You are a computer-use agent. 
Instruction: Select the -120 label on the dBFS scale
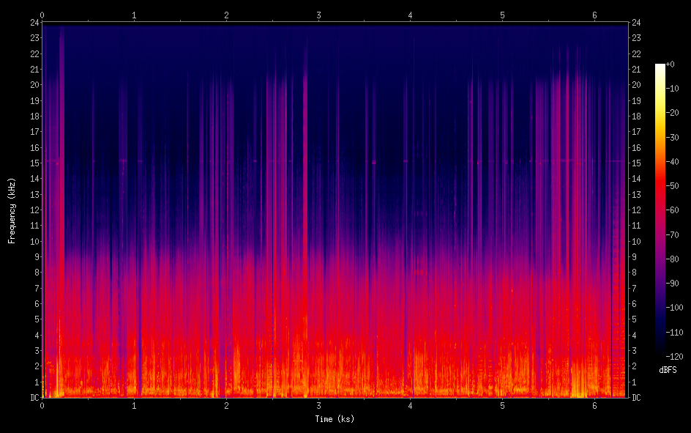click(675, 357)
